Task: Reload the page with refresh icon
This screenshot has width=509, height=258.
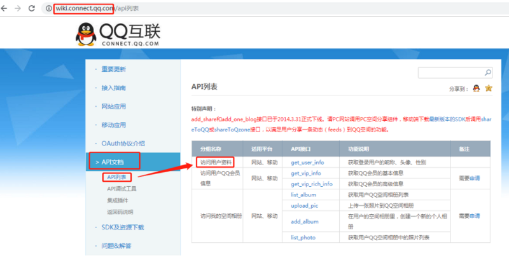Action: [x=31, y=9]
